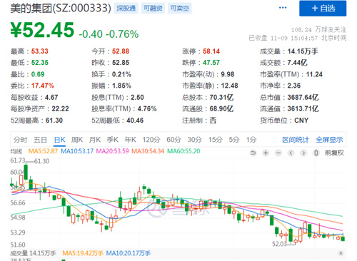357x261 pixels.
Task: Click the 委比 value 17.47%
Action: pyautogui.click(x=43, y=86)
